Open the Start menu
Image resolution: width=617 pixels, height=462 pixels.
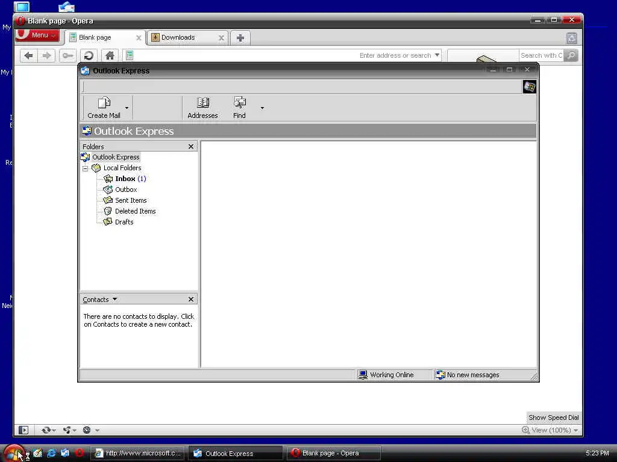(14, 454)
